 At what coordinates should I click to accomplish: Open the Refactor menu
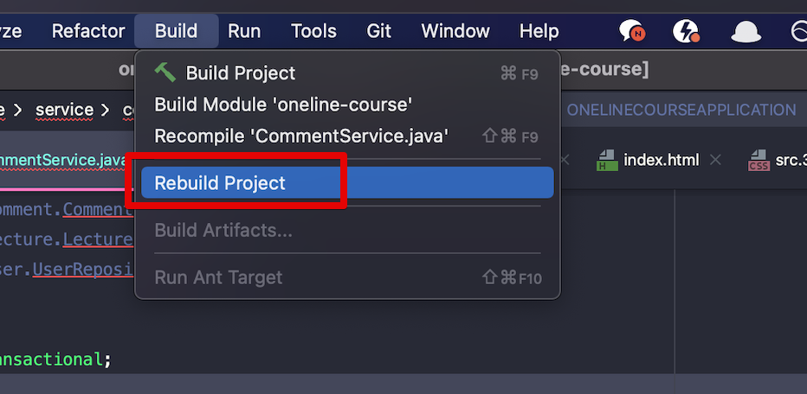tap(88, 31)
